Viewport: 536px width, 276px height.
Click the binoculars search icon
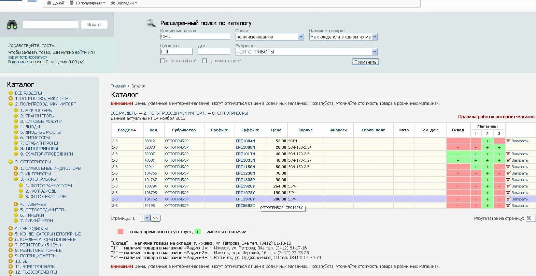coord(12,25)
